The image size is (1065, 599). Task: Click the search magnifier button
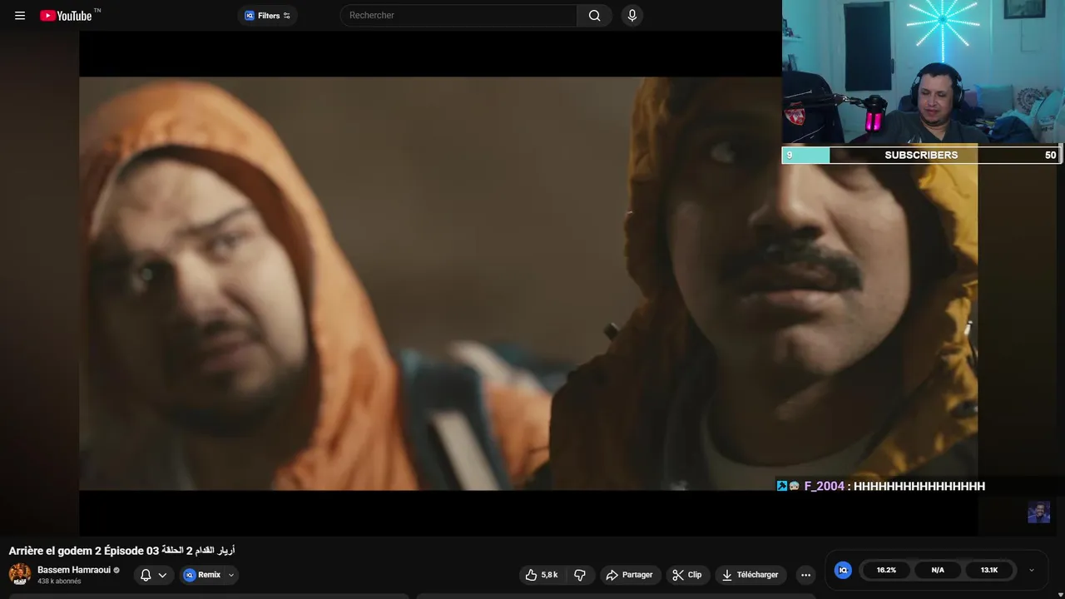(x=594, y=16)
